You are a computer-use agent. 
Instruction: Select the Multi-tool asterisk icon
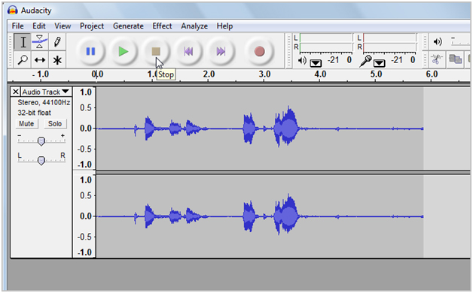point(57,59)
